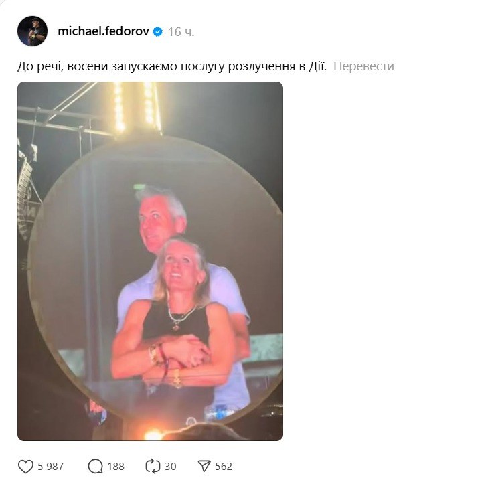Viewport: 486px width, 484px height.
Task: Click the 'Перевести' translate link
Action: 363,66
